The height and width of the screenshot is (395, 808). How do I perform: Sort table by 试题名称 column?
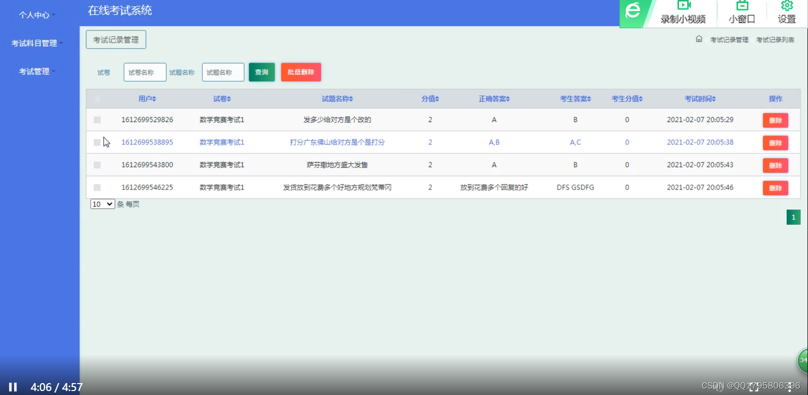click(x=337, y=99)
